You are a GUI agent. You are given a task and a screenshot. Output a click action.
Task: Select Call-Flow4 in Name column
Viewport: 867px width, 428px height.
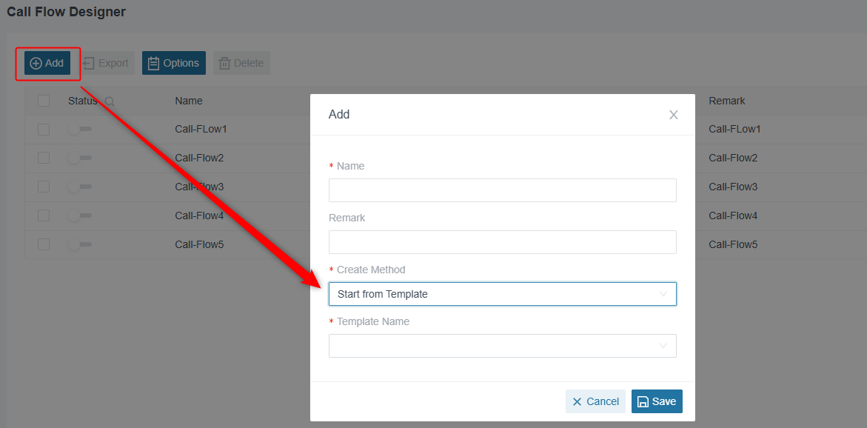pos(199,215)
